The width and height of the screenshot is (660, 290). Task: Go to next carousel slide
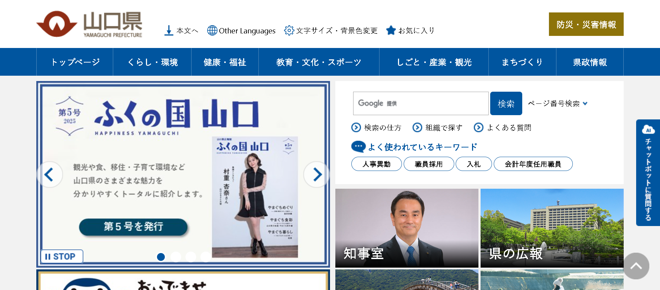point(316,174)
